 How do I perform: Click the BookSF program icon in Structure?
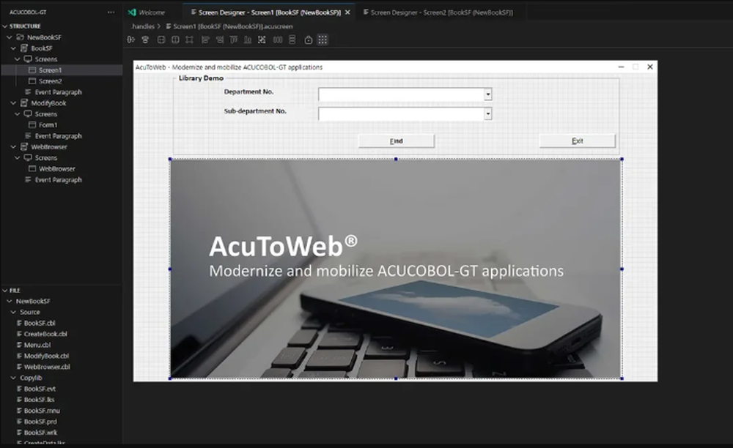click(x=24, y=48)
